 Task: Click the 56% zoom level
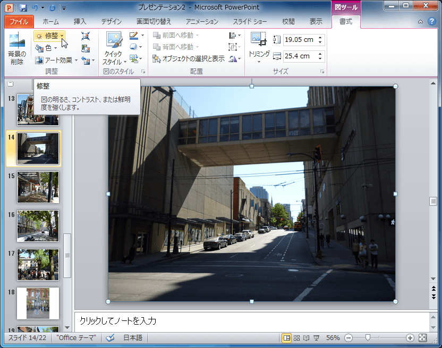[x=333, y=338]
